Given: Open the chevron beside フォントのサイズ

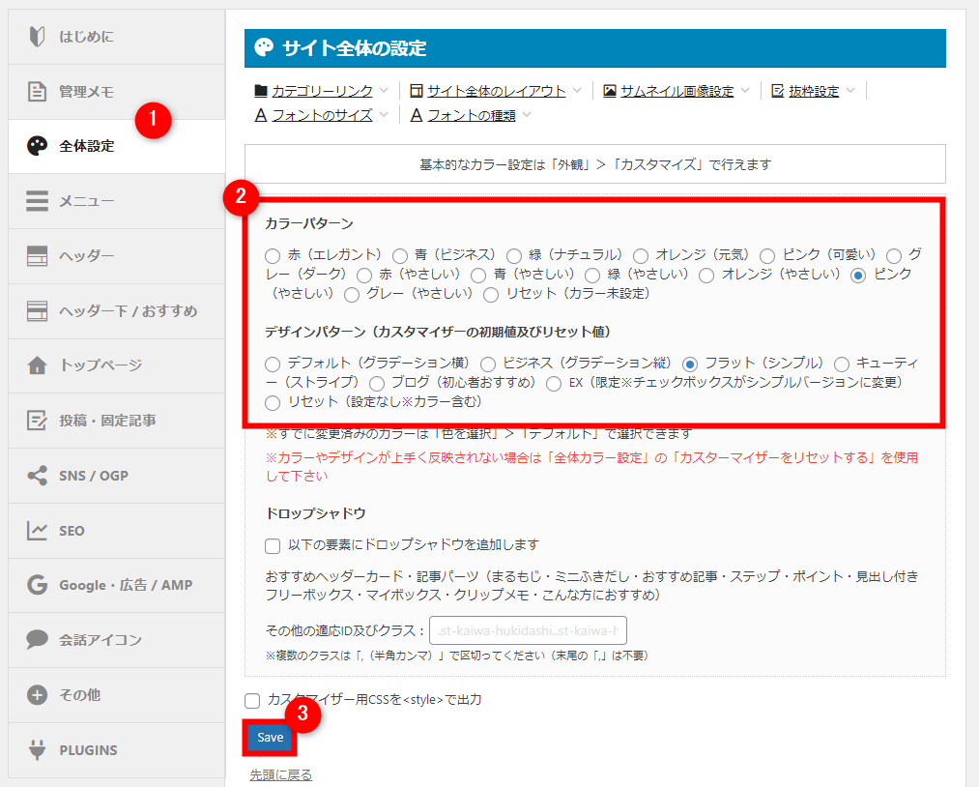Looking at the screenshot, I should (x=384, y=116).
